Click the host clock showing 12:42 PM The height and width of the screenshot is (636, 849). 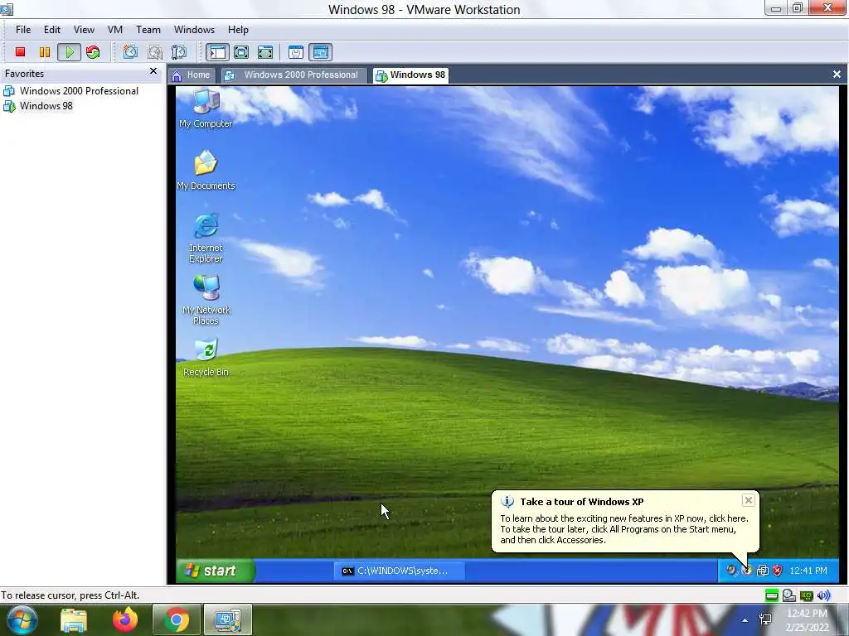pos(807,620)
